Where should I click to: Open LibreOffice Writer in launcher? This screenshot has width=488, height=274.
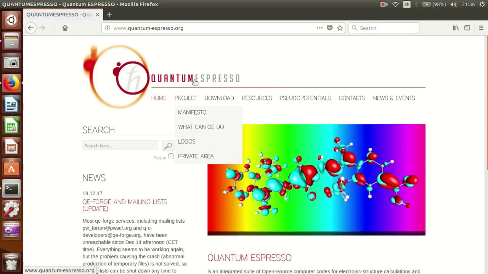[x=11, y=104]
